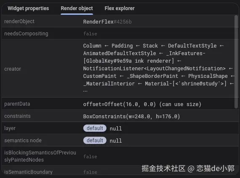Click the creator widget chain text
The width and height of the screenshot is (240, 178).
158,65
